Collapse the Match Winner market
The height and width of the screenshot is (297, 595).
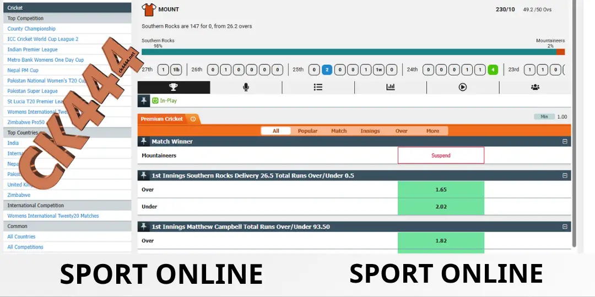(565, 141)
